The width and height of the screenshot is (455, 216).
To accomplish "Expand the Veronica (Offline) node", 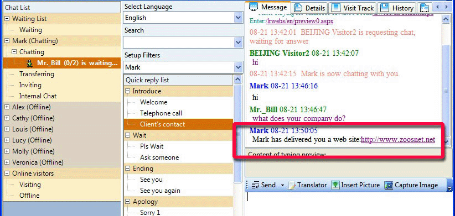I will [x=7, y=162].
